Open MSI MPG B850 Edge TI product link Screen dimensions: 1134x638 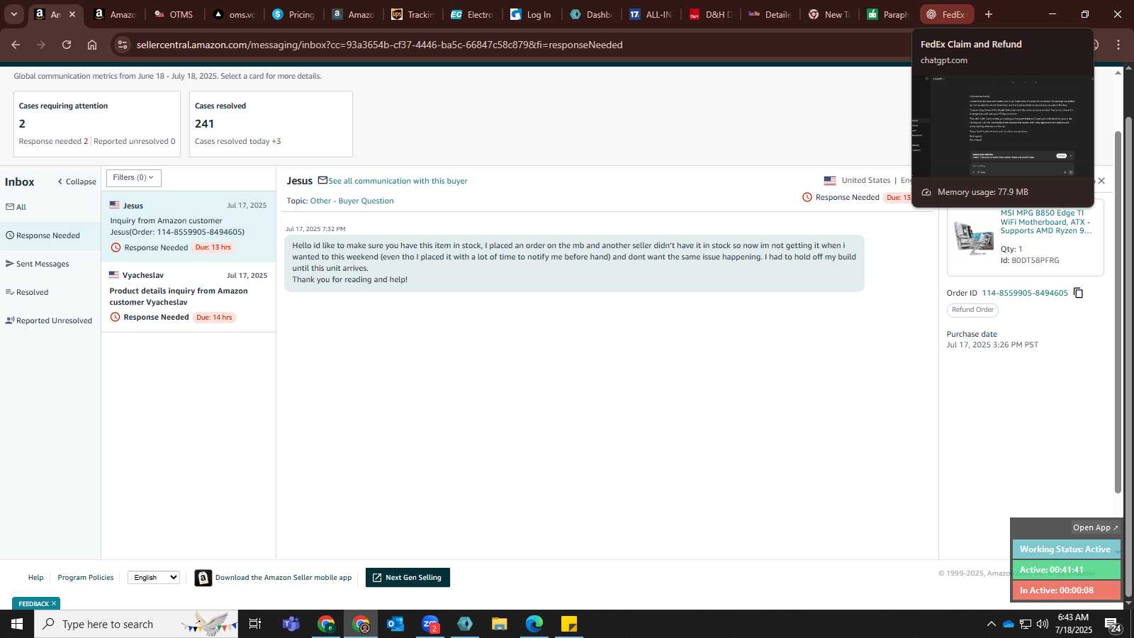pyautogui.click(x=1046, y=222)
